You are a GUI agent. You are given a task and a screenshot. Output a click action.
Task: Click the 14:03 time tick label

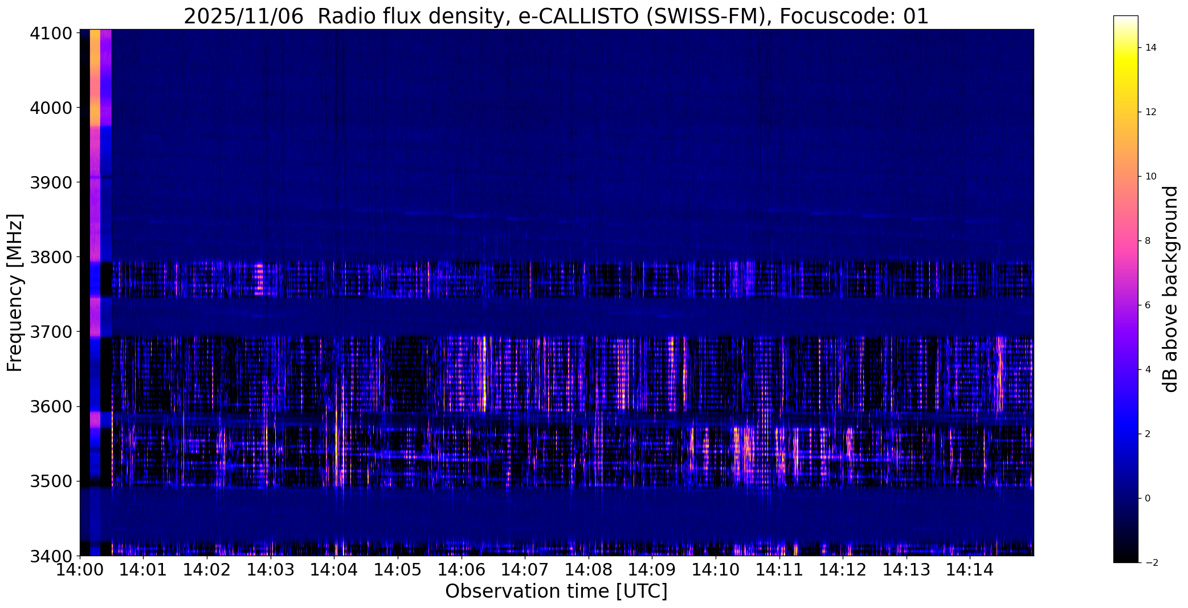point(271,570)
